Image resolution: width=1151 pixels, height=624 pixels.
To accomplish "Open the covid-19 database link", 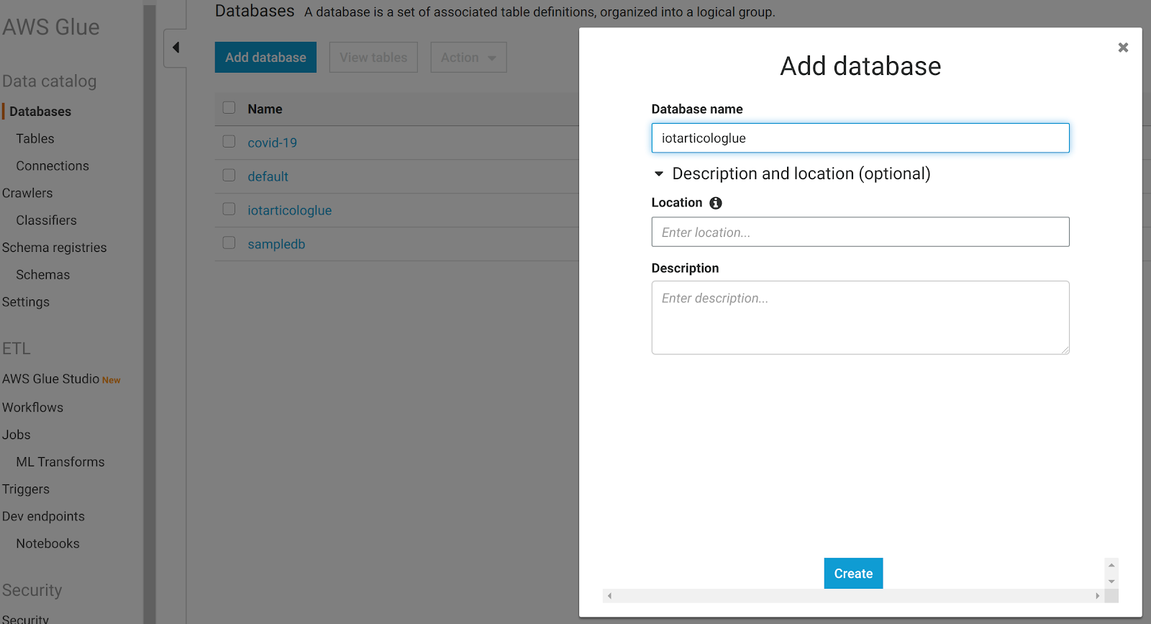I will (x=272, y=143).
